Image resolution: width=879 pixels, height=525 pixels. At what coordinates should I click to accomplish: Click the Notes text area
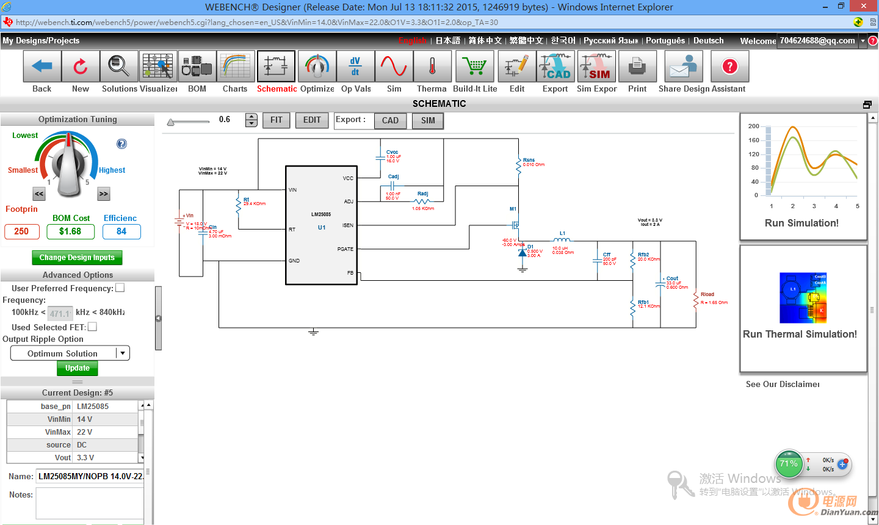[x=90, y=504]
